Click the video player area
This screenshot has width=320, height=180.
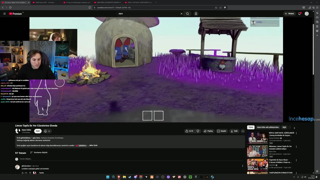[x=156, y=69]
